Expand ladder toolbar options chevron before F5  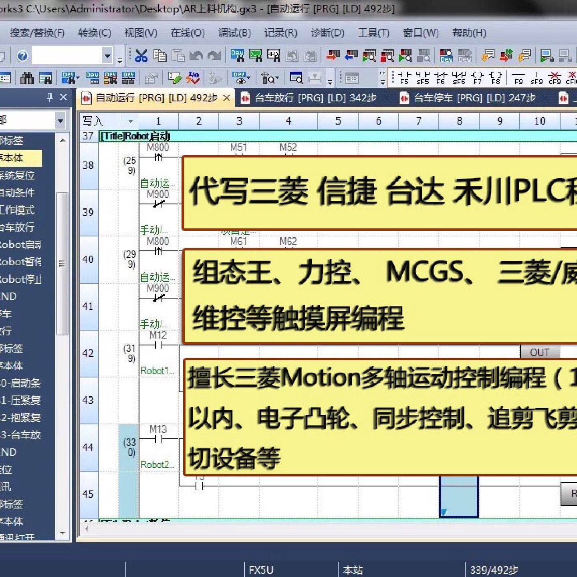pyautogui.click(x=383, y=78)
